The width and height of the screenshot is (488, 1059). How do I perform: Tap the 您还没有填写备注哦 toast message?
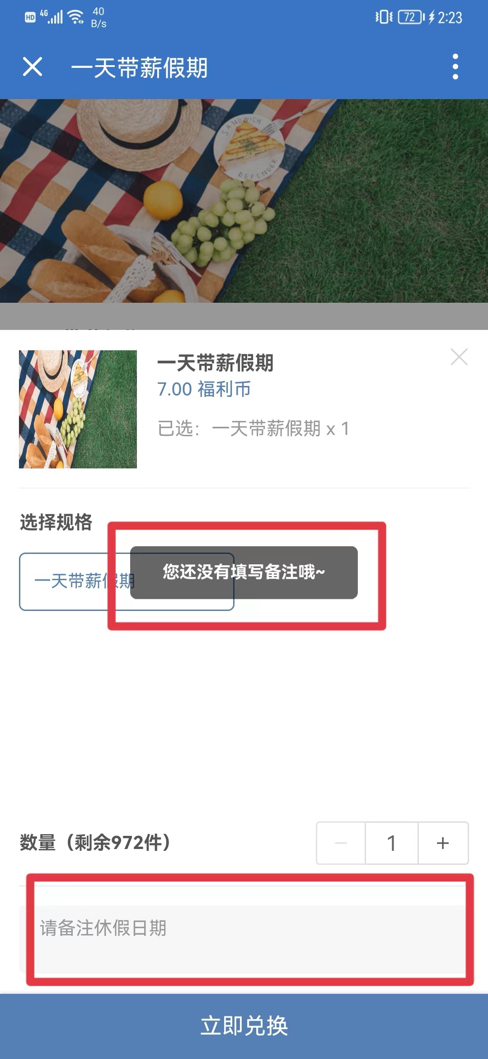point(244,572)
